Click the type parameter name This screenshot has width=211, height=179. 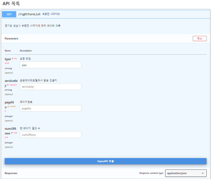8,59
